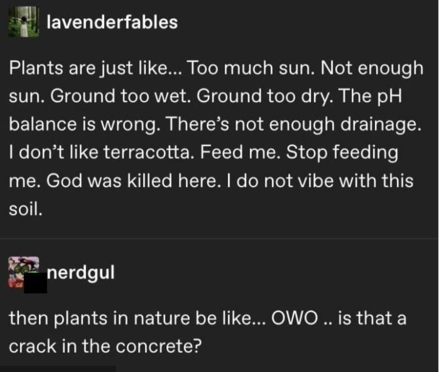Click the phrase "crack in the concrete?"

(x=105, y=347)
